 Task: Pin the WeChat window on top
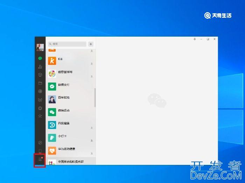[x=195, y=39]
